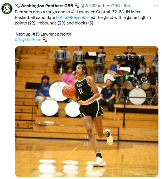Click the SBW lettering on the jersey

[x=80, y=85]
